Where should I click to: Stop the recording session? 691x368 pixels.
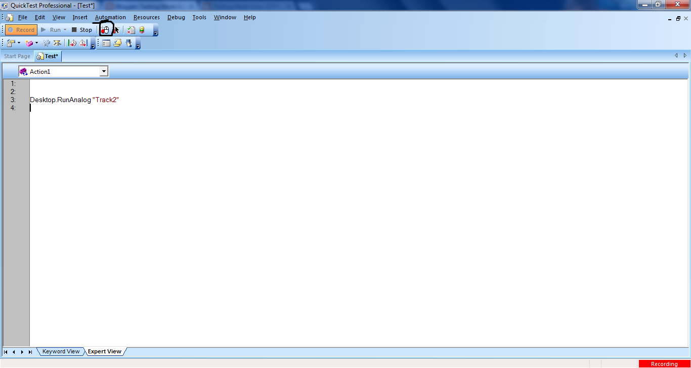81,30
